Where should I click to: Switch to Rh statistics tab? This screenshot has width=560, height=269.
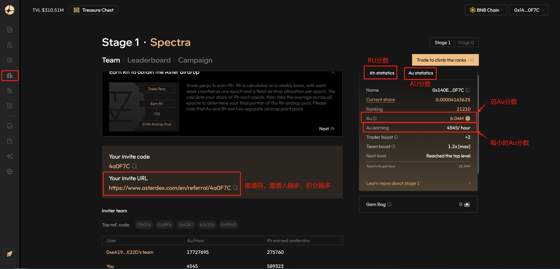pyautogui.click(x=382, y=73)
